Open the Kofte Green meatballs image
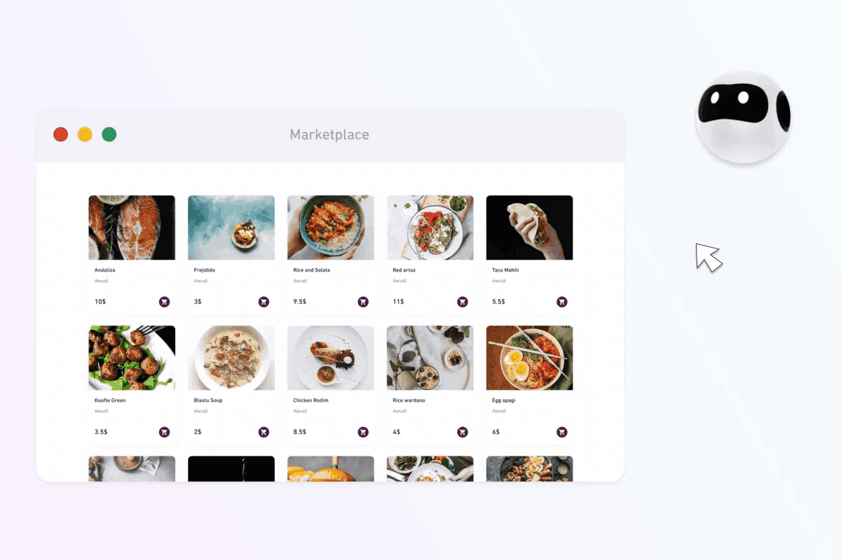Image resolution: width=841 pixels, height=560 pixels. [x=132, y=358]
